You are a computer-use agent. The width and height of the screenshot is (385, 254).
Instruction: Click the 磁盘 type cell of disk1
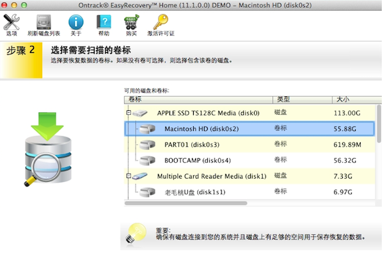tap(280, 176)
